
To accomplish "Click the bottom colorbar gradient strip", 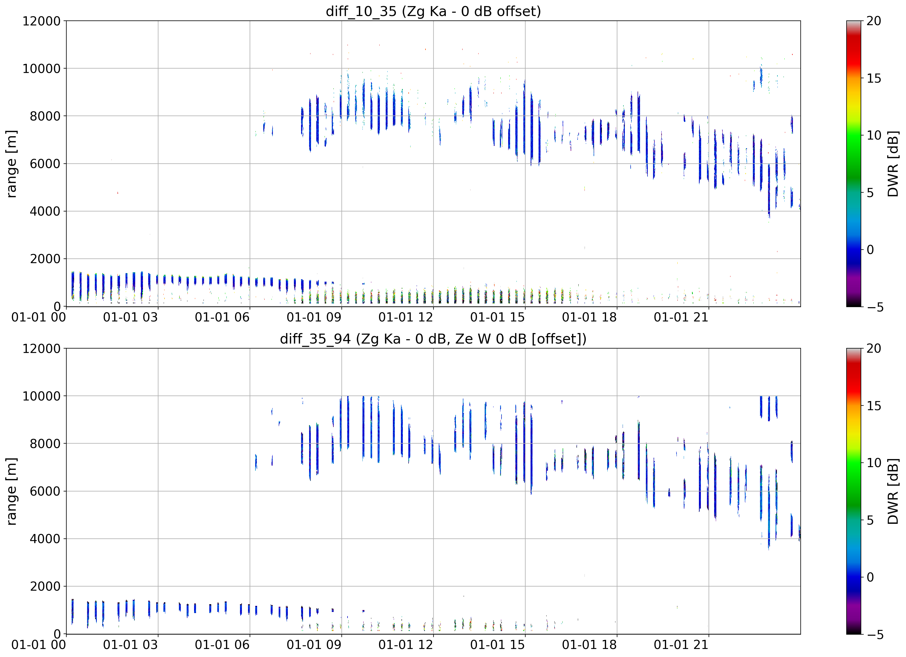I will point(854,491).
